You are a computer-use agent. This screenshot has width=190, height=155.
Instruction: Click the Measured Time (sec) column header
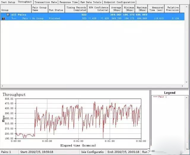coord(157,9)
